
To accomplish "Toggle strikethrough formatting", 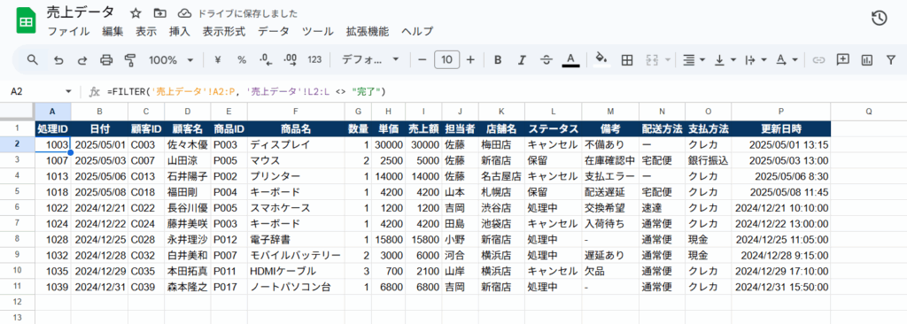I will 546,59.
